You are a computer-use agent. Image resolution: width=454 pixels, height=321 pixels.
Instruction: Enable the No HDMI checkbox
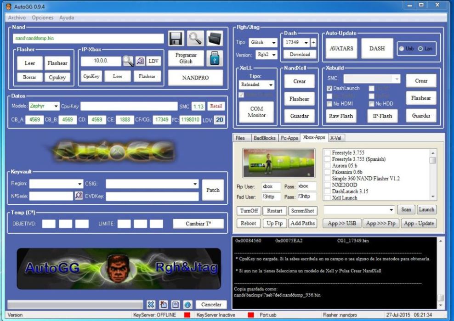tap(329, 104)
